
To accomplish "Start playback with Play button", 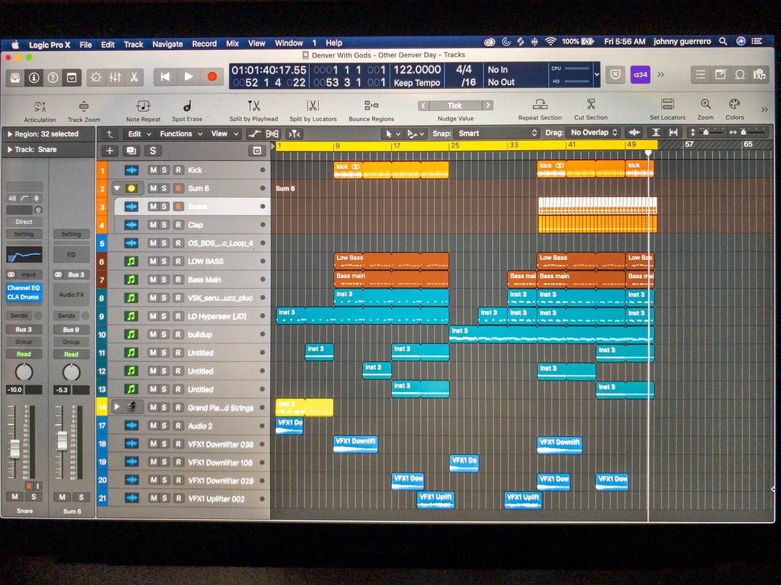I will (189, 76).
